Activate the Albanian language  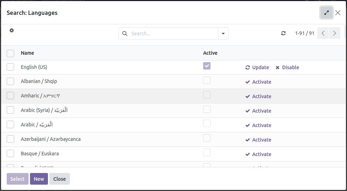click(x=258, y=82)
